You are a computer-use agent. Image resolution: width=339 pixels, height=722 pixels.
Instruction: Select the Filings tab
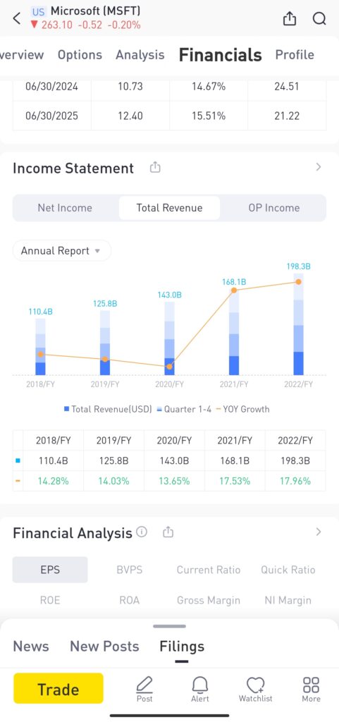[x=182, y=647]
